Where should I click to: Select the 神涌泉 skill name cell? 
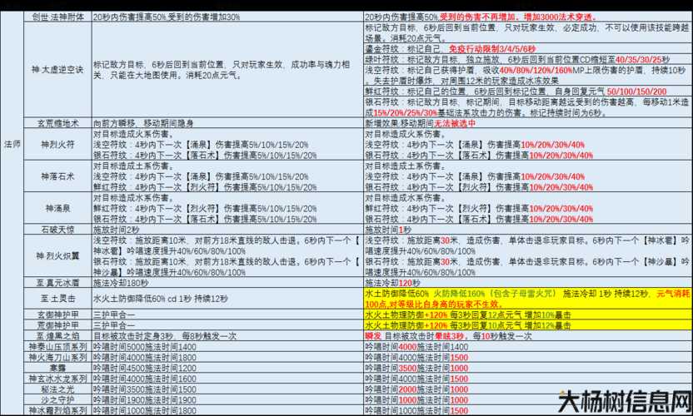point(58,208)
